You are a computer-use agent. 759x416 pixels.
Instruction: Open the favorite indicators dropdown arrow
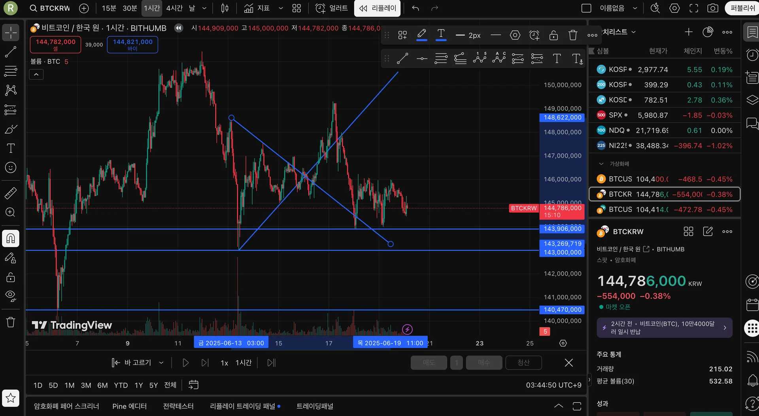[x=281, y=8]
